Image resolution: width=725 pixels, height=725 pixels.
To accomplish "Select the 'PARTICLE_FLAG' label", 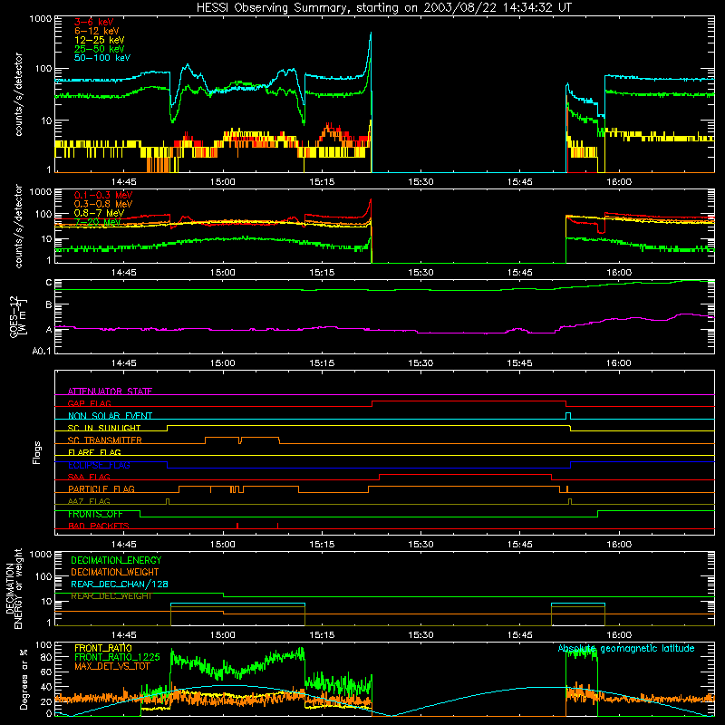I will point(101,488).
